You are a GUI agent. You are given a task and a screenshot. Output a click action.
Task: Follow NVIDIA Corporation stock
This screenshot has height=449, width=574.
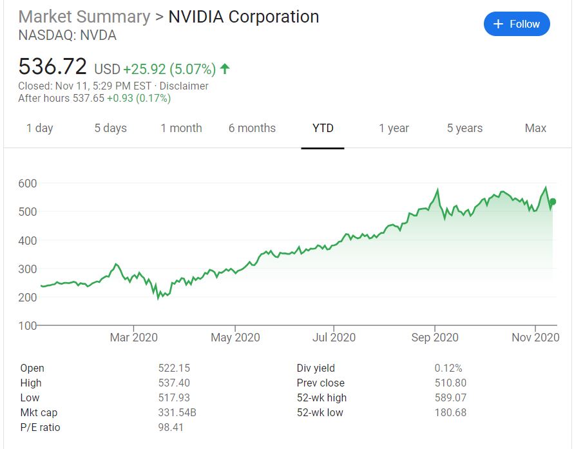tap(516, 23)
